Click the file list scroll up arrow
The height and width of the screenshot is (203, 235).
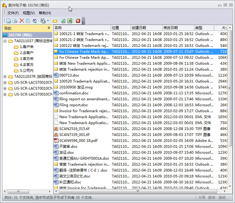tap(230, 27)
